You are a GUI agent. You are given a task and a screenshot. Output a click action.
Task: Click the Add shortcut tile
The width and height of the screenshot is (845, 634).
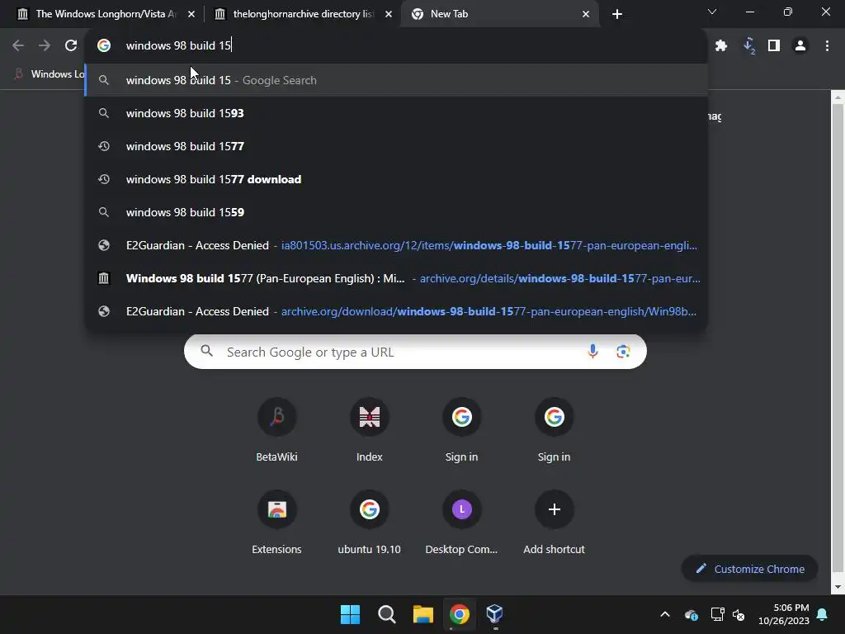point(554,523)
